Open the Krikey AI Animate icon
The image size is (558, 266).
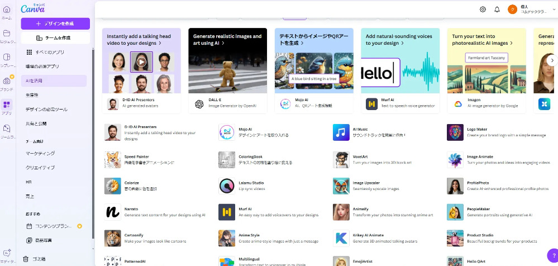click(341, 238)
